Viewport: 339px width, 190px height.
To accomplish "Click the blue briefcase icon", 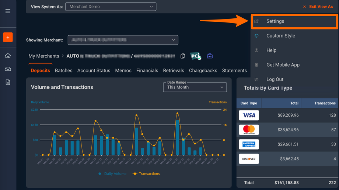I will (x=210, y=56).
